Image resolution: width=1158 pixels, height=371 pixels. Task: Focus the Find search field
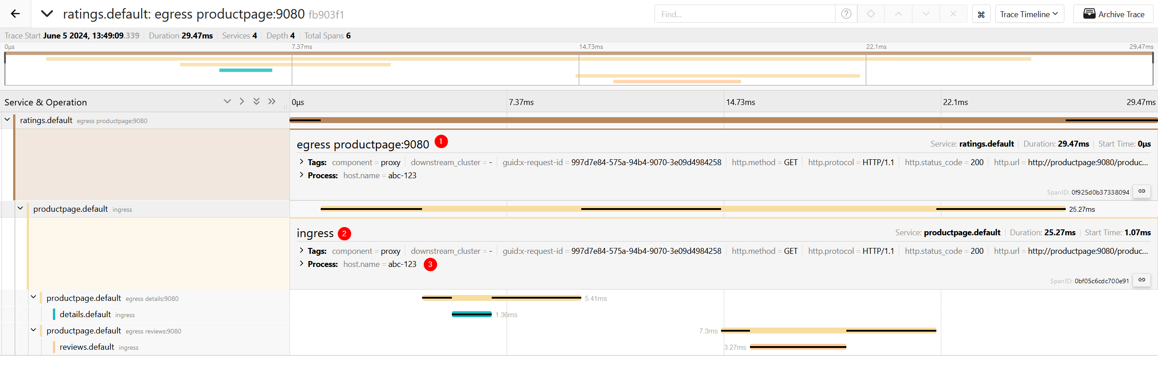[745, 14]
